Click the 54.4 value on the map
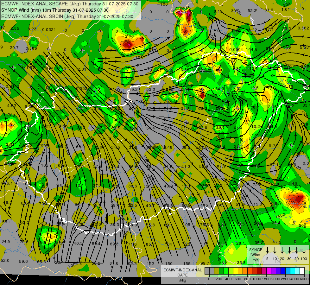This screenshot has width=310, height=285. [x=150, y=128]
